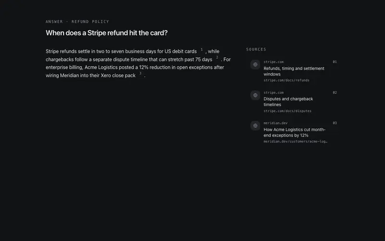Click the stripe.com domain label above the Refunds title
385x241 pixels.
pos(273,62)
